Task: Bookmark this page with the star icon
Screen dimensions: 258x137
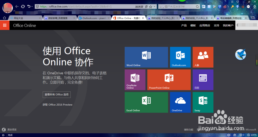Action: coord(151,7)
